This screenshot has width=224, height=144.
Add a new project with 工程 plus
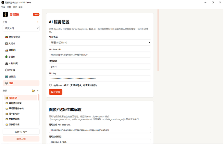point(38,22)
